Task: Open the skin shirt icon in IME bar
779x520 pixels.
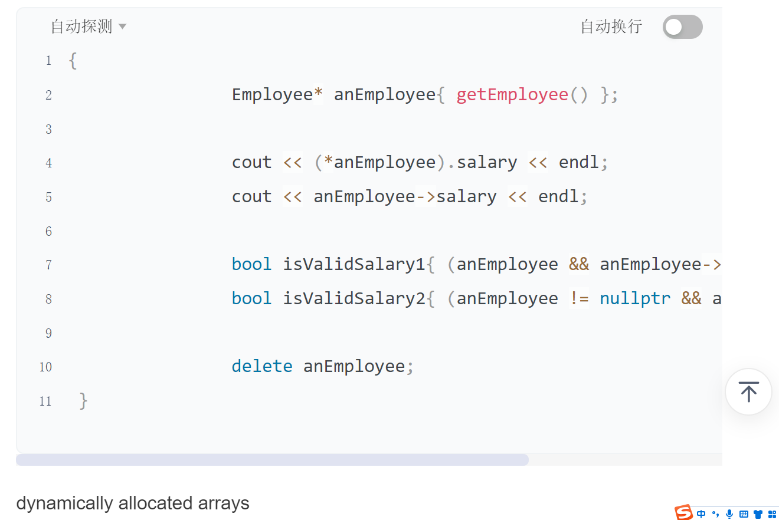Action: tap(758, 514)
